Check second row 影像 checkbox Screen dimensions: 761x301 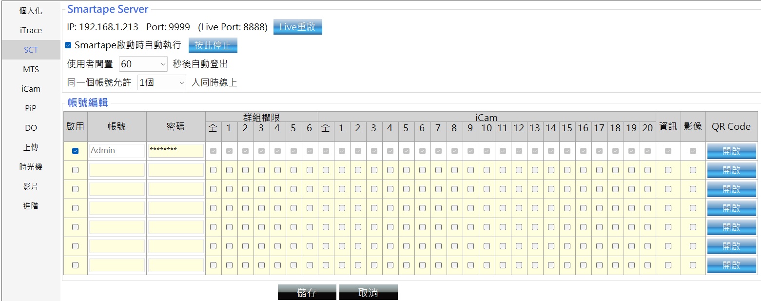(x=693, y=170)
